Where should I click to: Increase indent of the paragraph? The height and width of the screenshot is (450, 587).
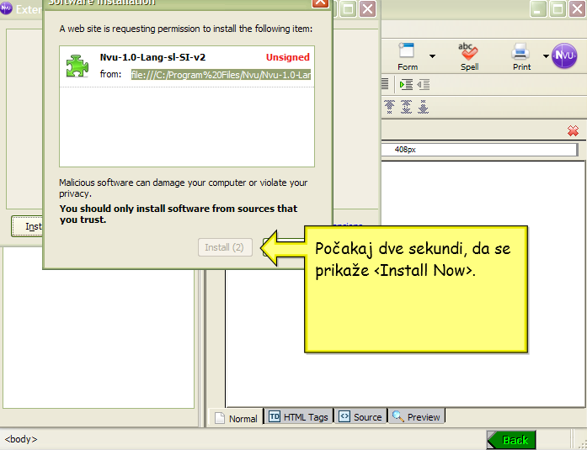[x=407, y=84]
